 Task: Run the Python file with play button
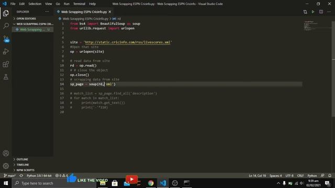(313, 12)
